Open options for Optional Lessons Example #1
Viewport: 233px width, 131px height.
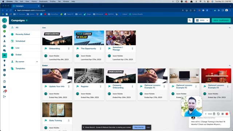click(164, 87)
